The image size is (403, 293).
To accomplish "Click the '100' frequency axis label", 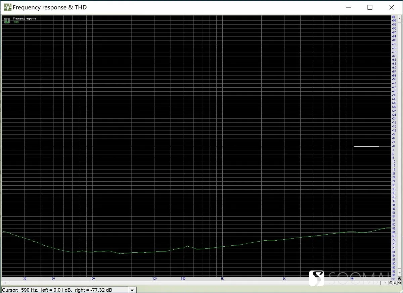I will tap(93, 279).
